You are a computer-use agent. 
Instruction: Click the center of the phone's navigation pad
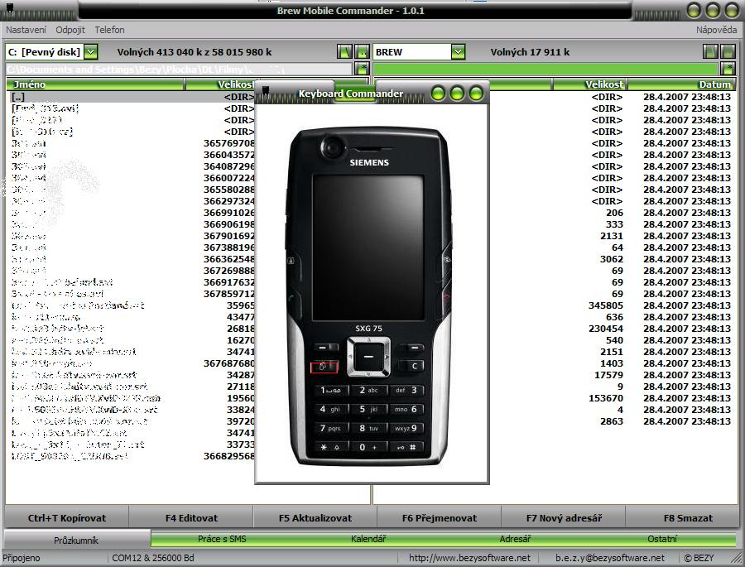368,357
